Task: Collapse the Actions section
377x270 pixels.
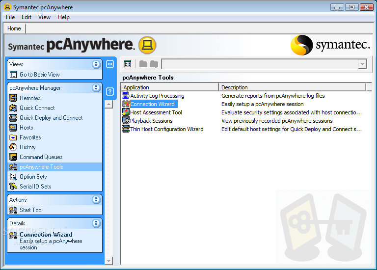Action: 96,200
